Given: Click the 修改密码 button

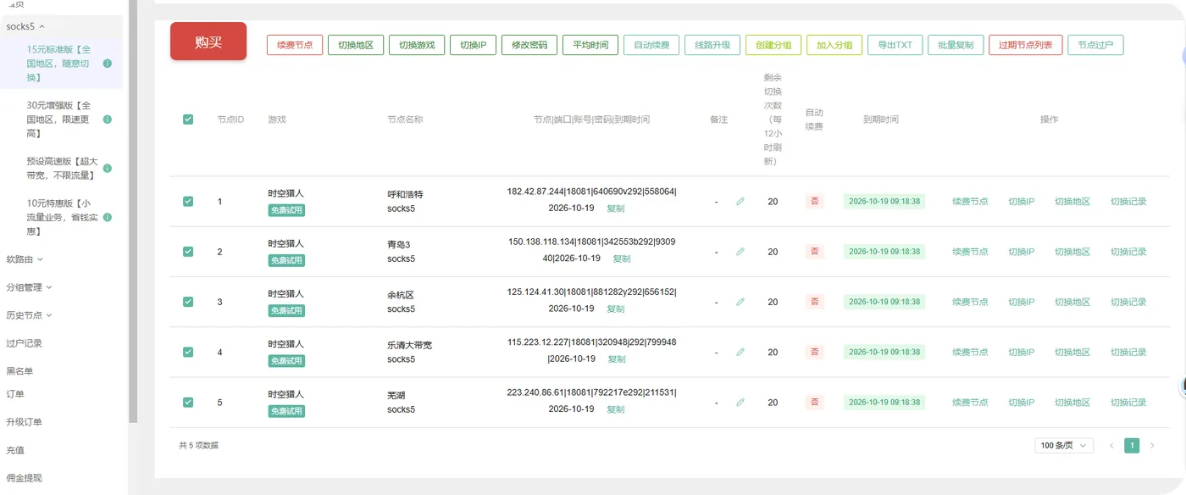Looking at the screenshot, I should (529, 45).
